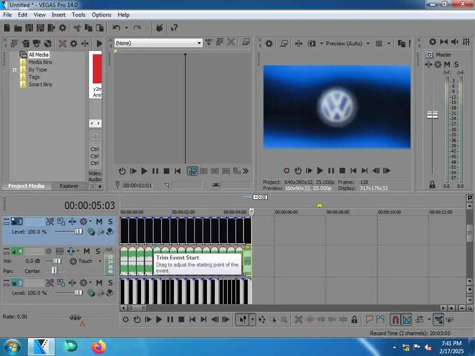The height and width of the screenshot is (356, 475).
Task: Open the Options menu
Action: click(x=102, y=14)
